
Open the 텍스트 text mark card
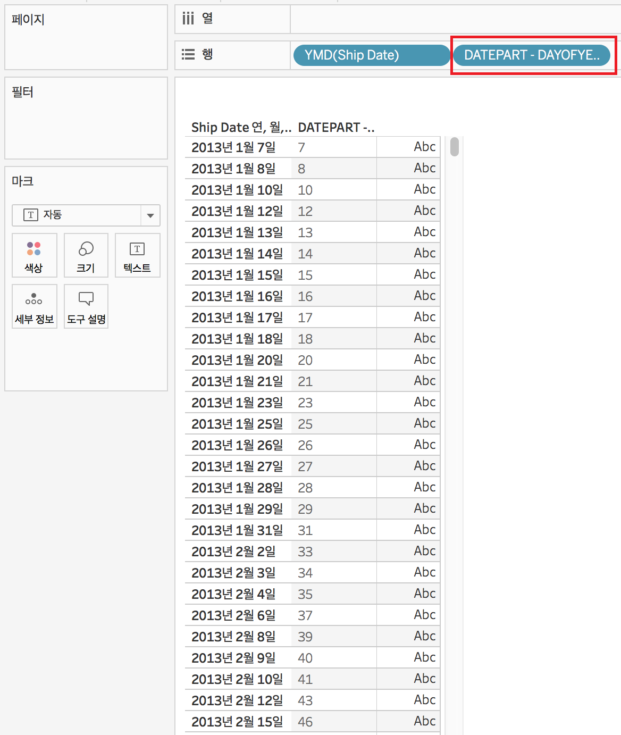[x=137, y=255]
